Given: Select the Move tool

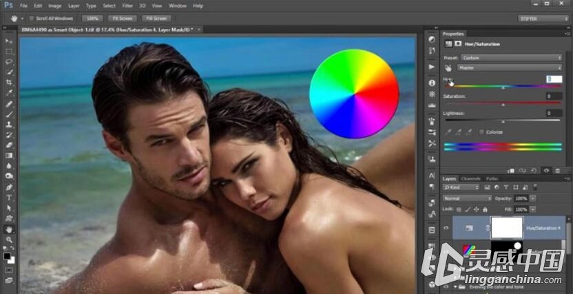Looking at the screenshot, I should (9, 41).
